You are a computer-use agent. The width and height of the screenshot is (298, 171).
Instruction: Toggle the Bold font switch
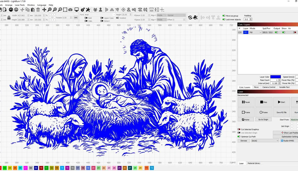86,18
